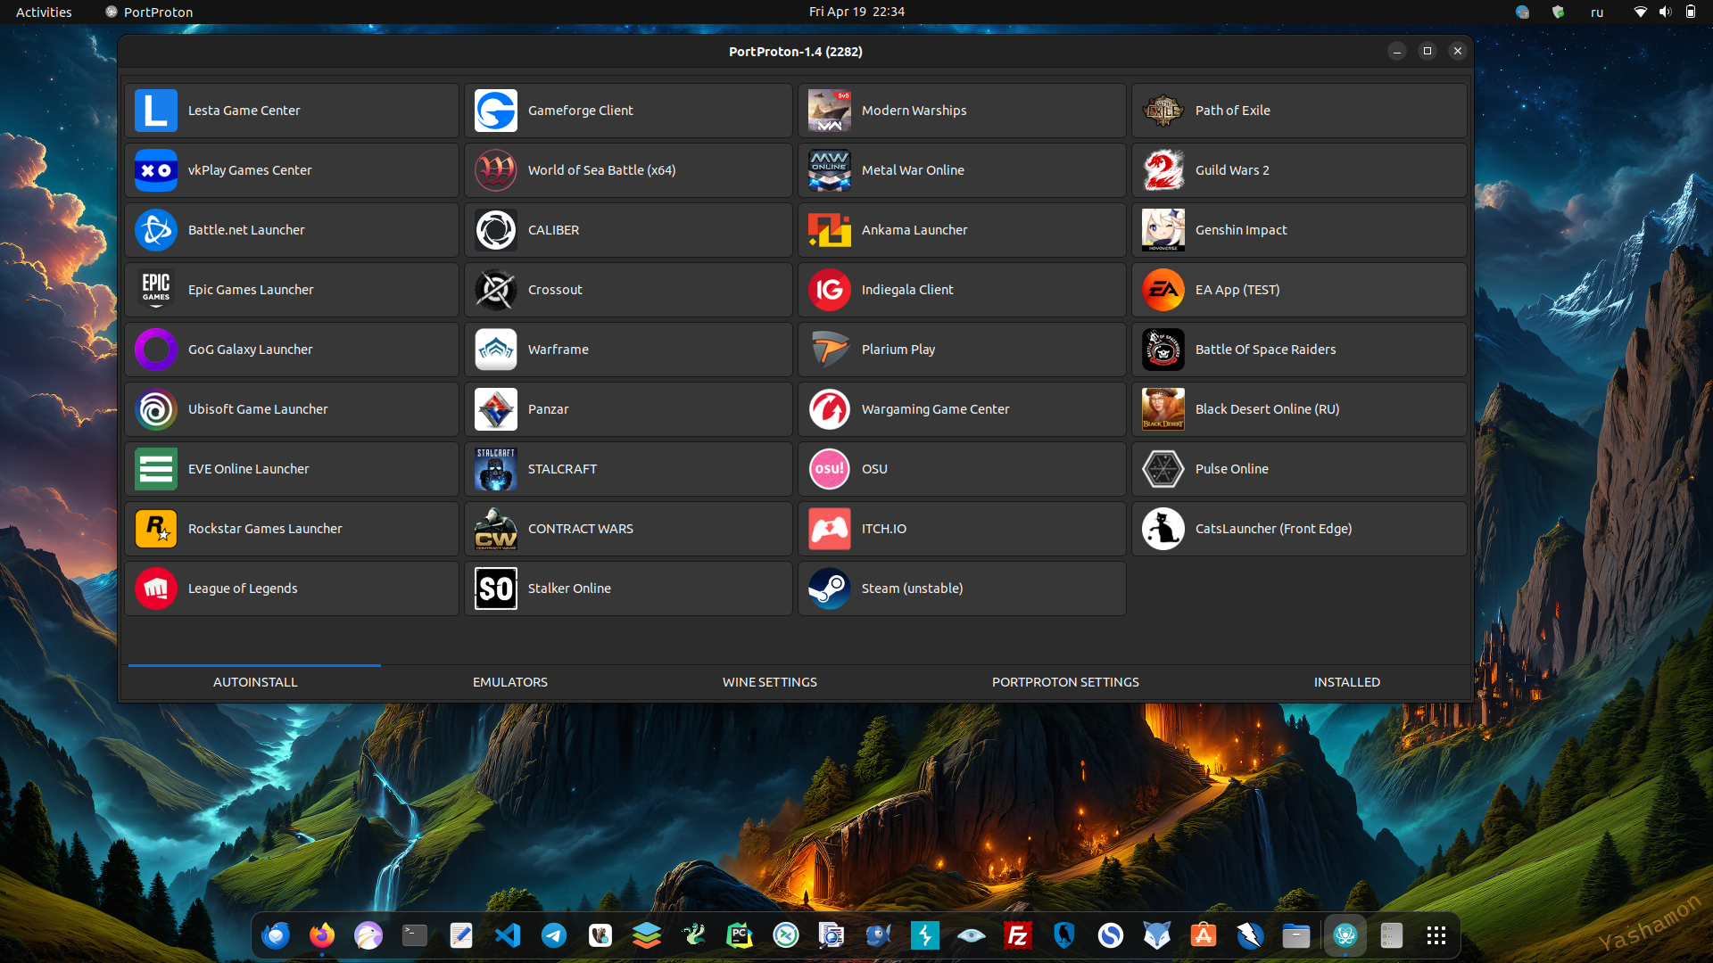The height and width of the screenshot is (963, 1713).
Task: Open PyCharm from the dock
Action: click(x=740, y=935)
